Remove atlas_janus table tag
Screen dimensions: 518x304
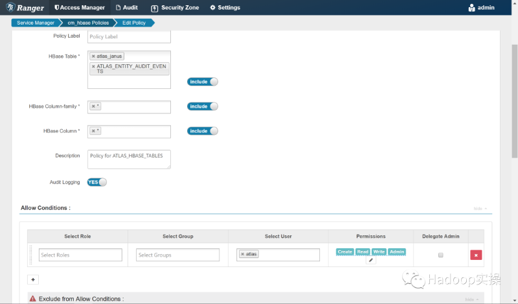point(93,56)
